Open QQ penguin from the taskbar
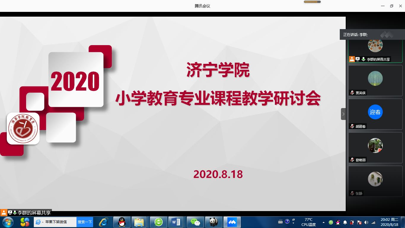 tap(122, 222)
